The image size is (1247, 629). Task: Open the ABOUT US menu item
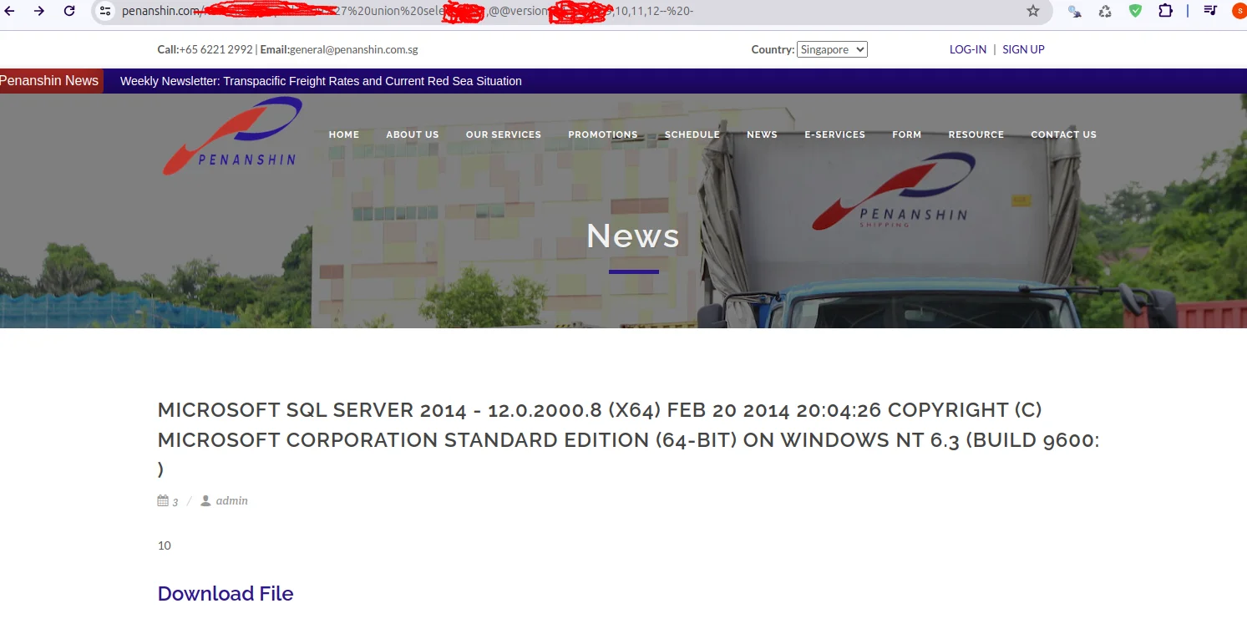click(413, 134)
